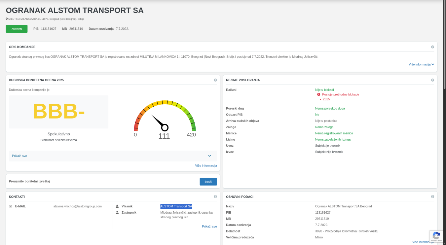446x245 pixels.
Task: Click the location pin icon near address
Action: (7, 19)
